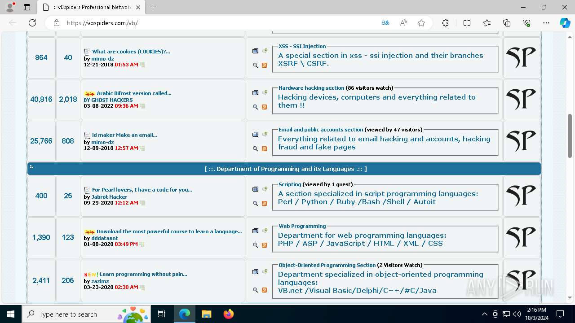575x323 pixels.
Task: Click the blue stacked-windows icon in Email accounts row
Action: 255,135
